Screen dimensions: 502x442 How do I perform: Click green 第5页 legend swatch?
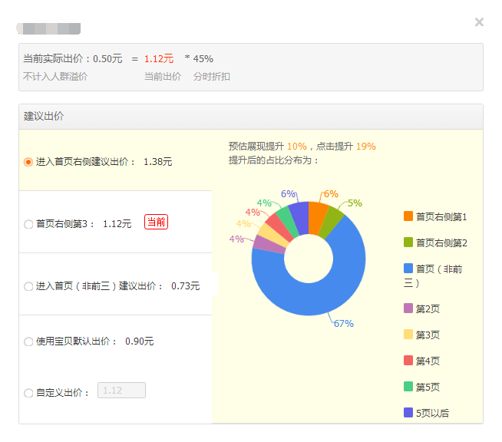(408, 387)
